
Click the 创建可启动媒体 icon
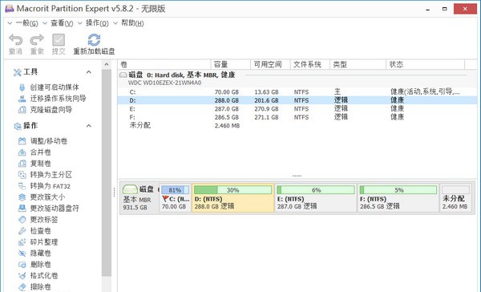pyautogui.click(x=22, y=87)
